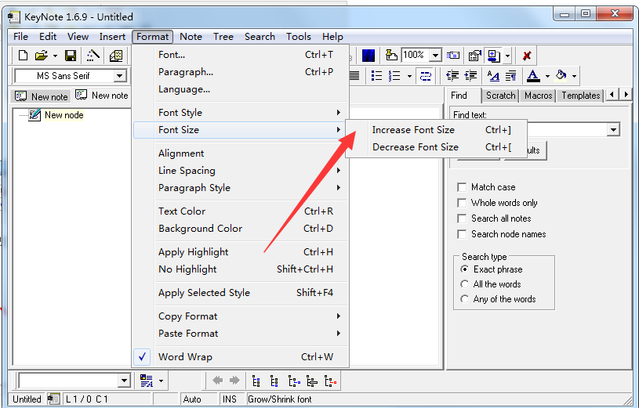The width and height of the screenshot is (639, 408).
Task: Click the New file blank page icon
Action: tap(23, 56)
